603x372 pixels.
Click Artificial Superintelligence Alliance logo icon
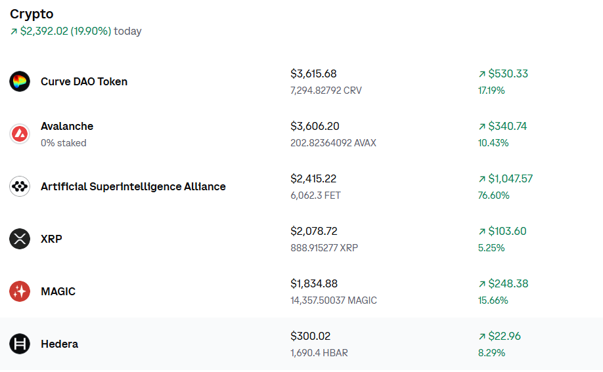20,186
